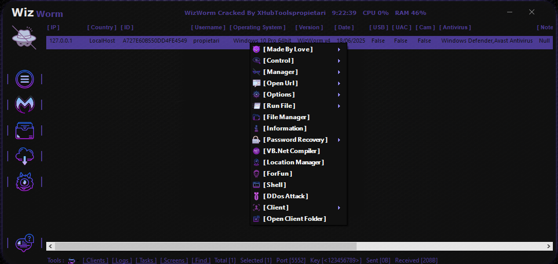
Task: Click the [ Username ] column header
Action: [208, 27]
